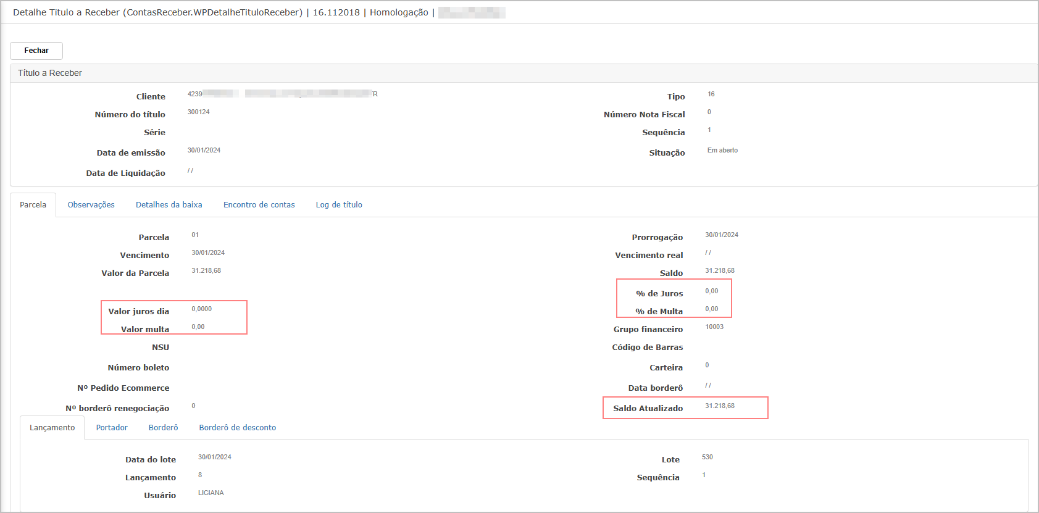Click the Data borderô label
1039x513 pixels.
656,388
